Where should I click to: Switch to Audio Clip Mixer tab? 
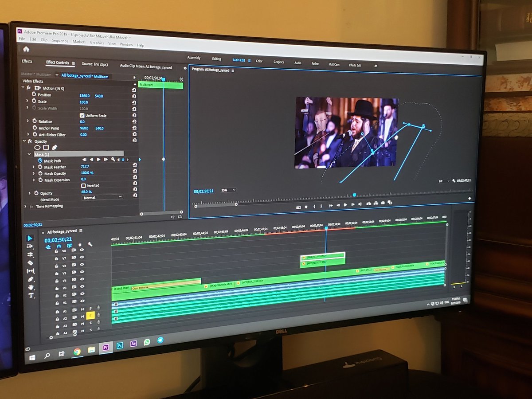[x=146, y=66]
